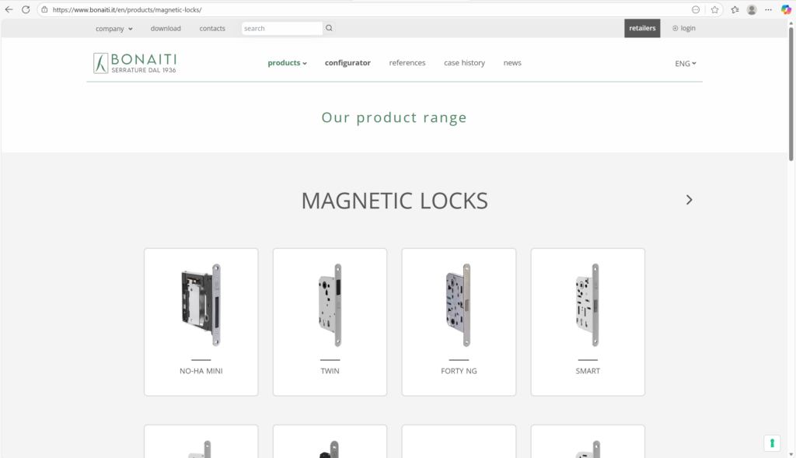Open the NO-HA MINI product card
The height and width of the screenshot is (458, 796).
(x=201, y=322)
